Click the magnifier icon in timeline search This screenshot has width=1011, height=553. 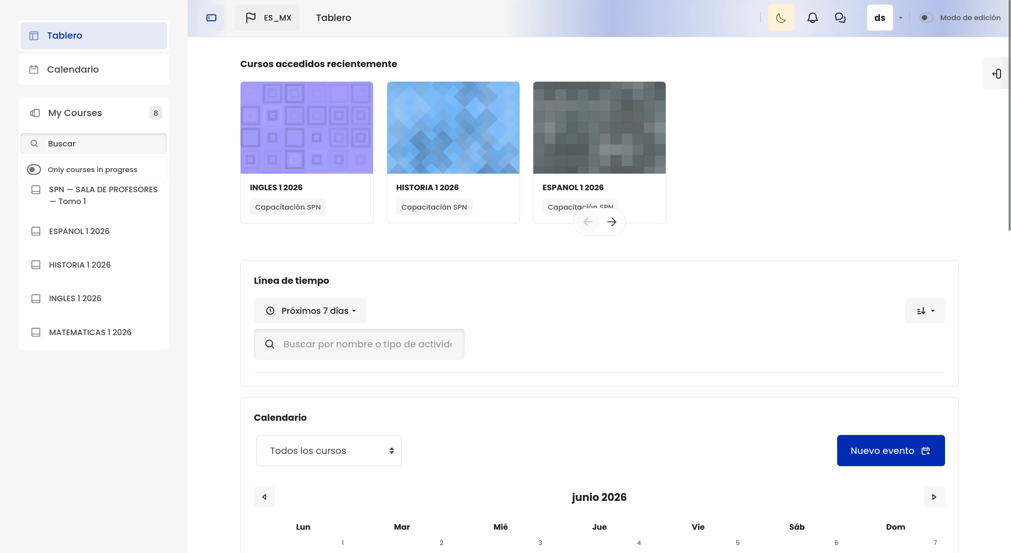(270, 344)
